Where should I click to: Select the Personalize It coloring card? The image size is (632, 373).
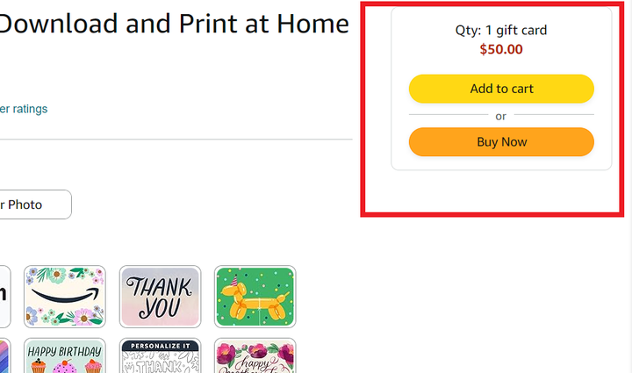(x=160, y=355)
